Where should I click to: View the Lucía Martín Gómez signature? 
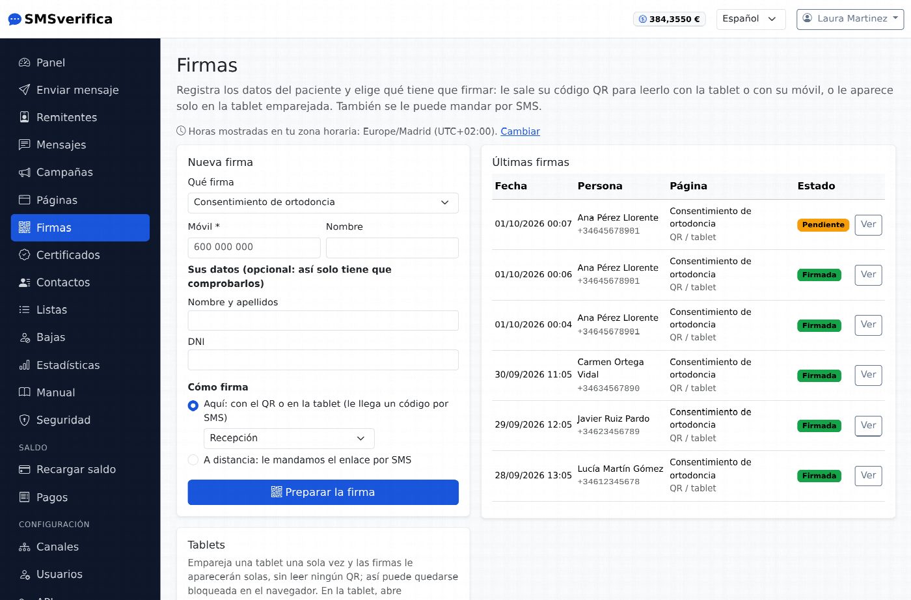[x=868, y=476]
